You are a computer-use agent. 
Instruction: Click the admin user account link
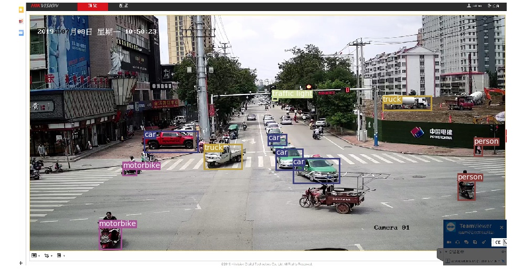(474, 6)
